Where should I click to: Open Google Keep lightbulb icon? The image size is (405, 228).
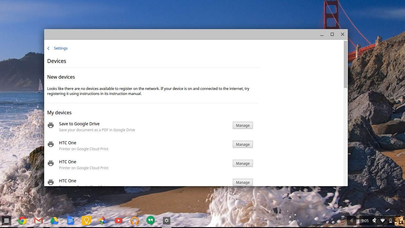[x=86, y=221]
